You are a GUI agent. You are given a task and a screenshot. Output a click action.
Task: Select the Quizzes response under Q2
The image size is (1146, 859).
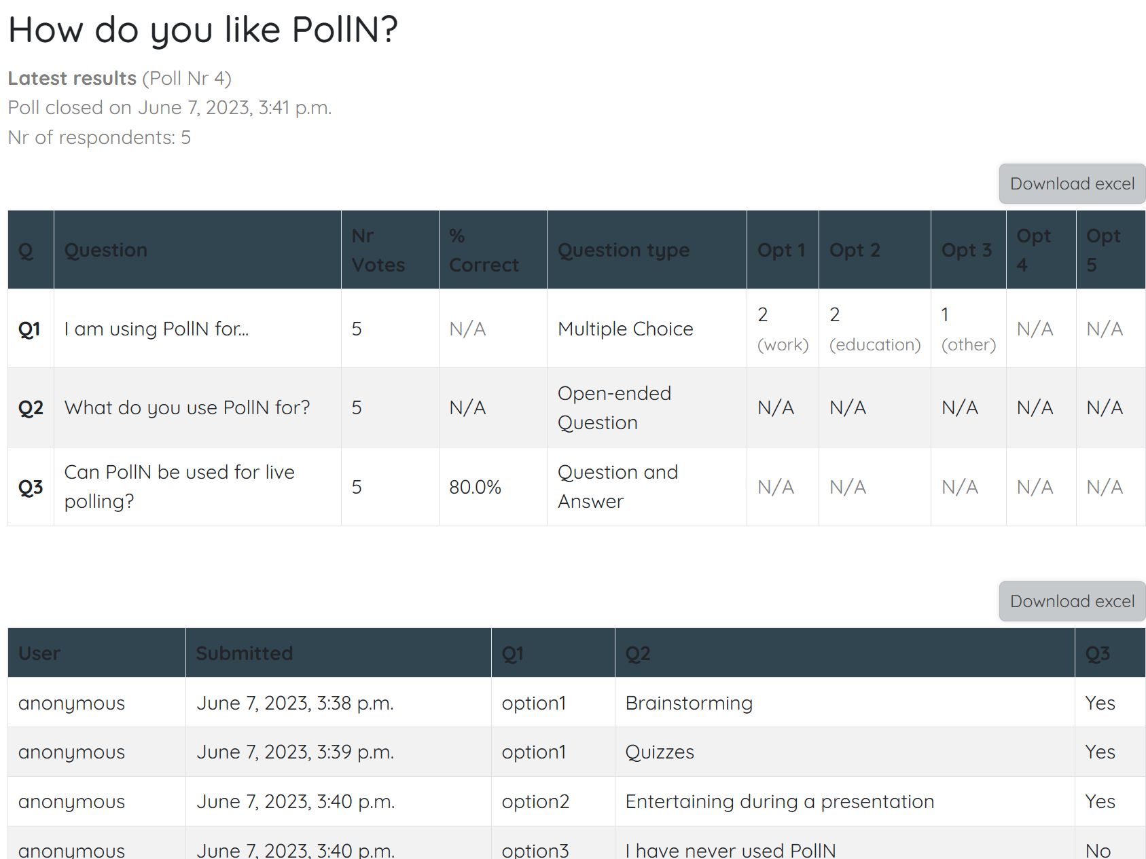659,752
